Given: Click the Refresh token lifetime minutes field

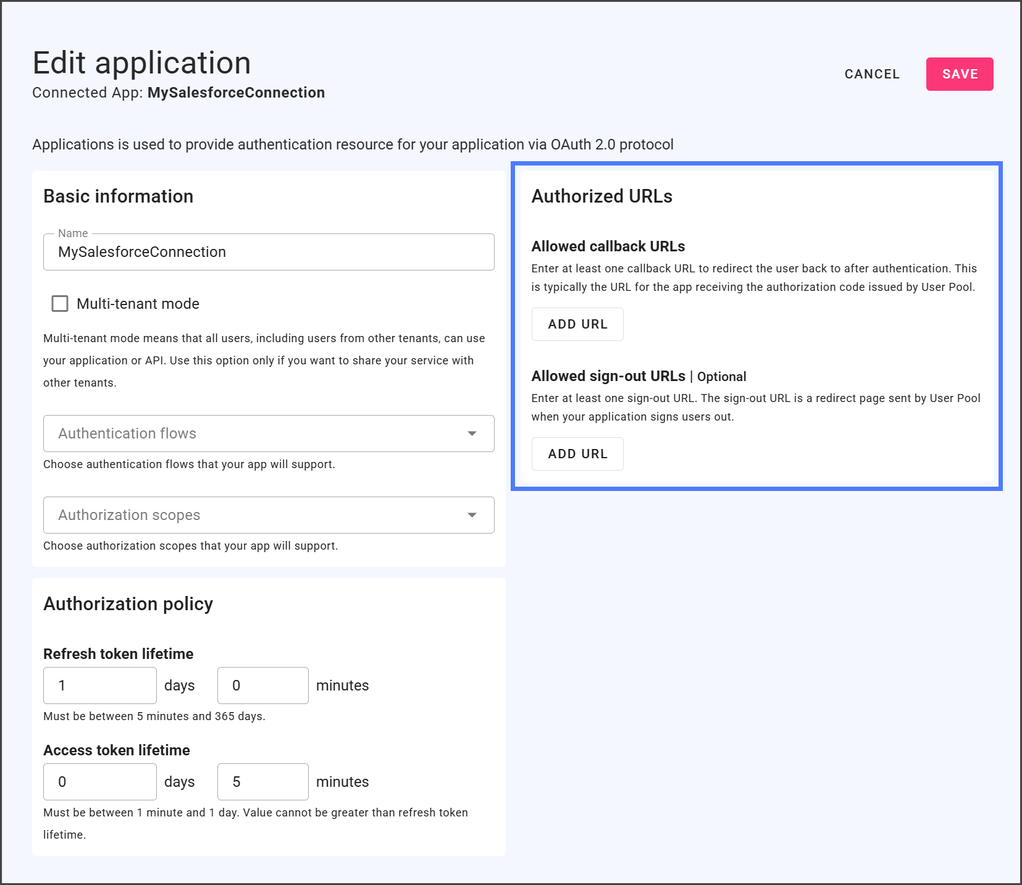Looking at the screenshot, I should click(262, 686).
